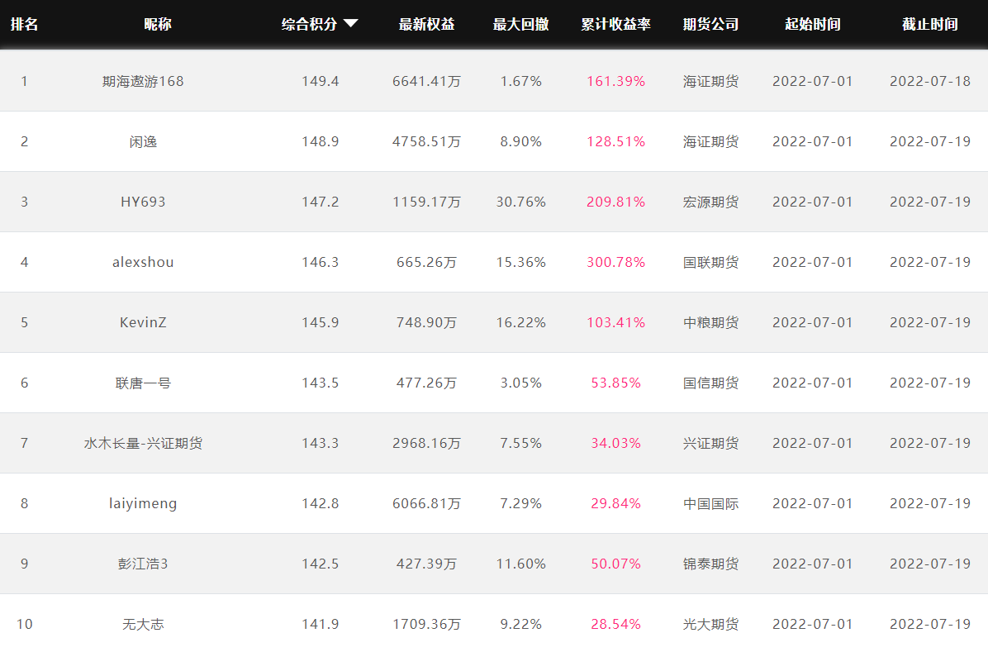
Task: Click drawdown value 30.76%
Action: point(521,202)
